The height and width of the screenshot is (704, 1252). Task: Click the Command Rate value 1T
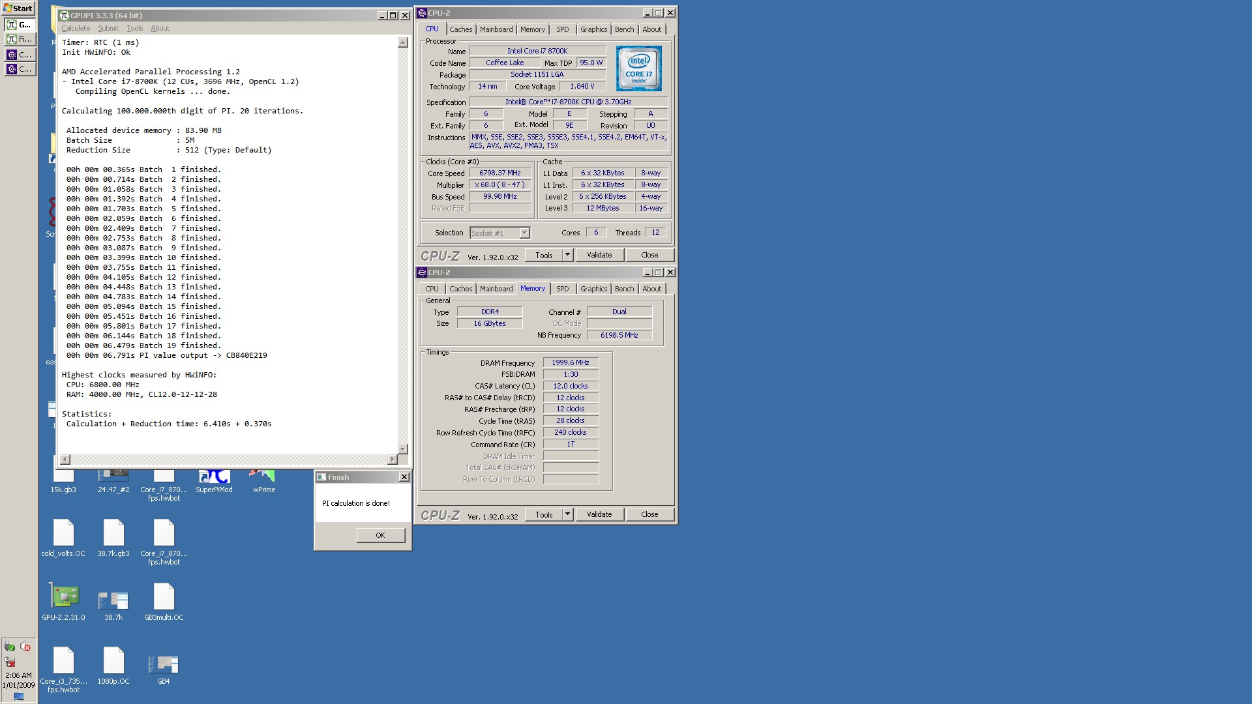[x=571, y=444]
